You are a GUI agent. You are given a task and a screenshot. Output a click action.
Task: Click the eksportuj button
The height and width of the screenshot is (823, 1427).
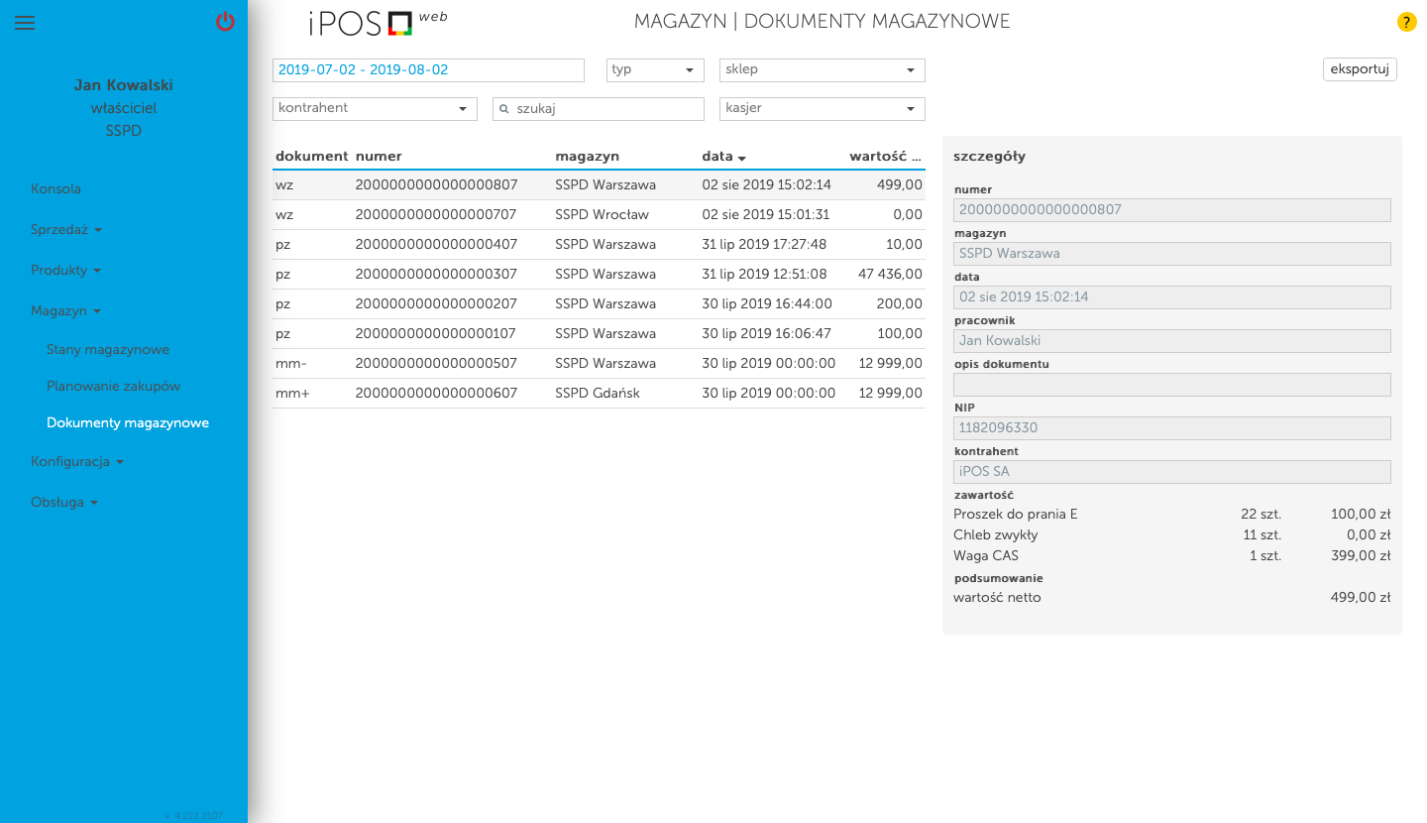click(1359, 69)
